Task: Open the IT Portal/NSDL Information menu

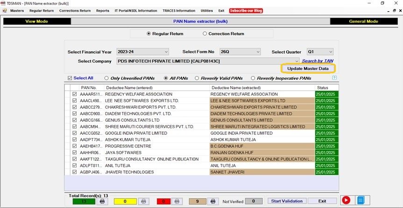Action: point(136,11)
